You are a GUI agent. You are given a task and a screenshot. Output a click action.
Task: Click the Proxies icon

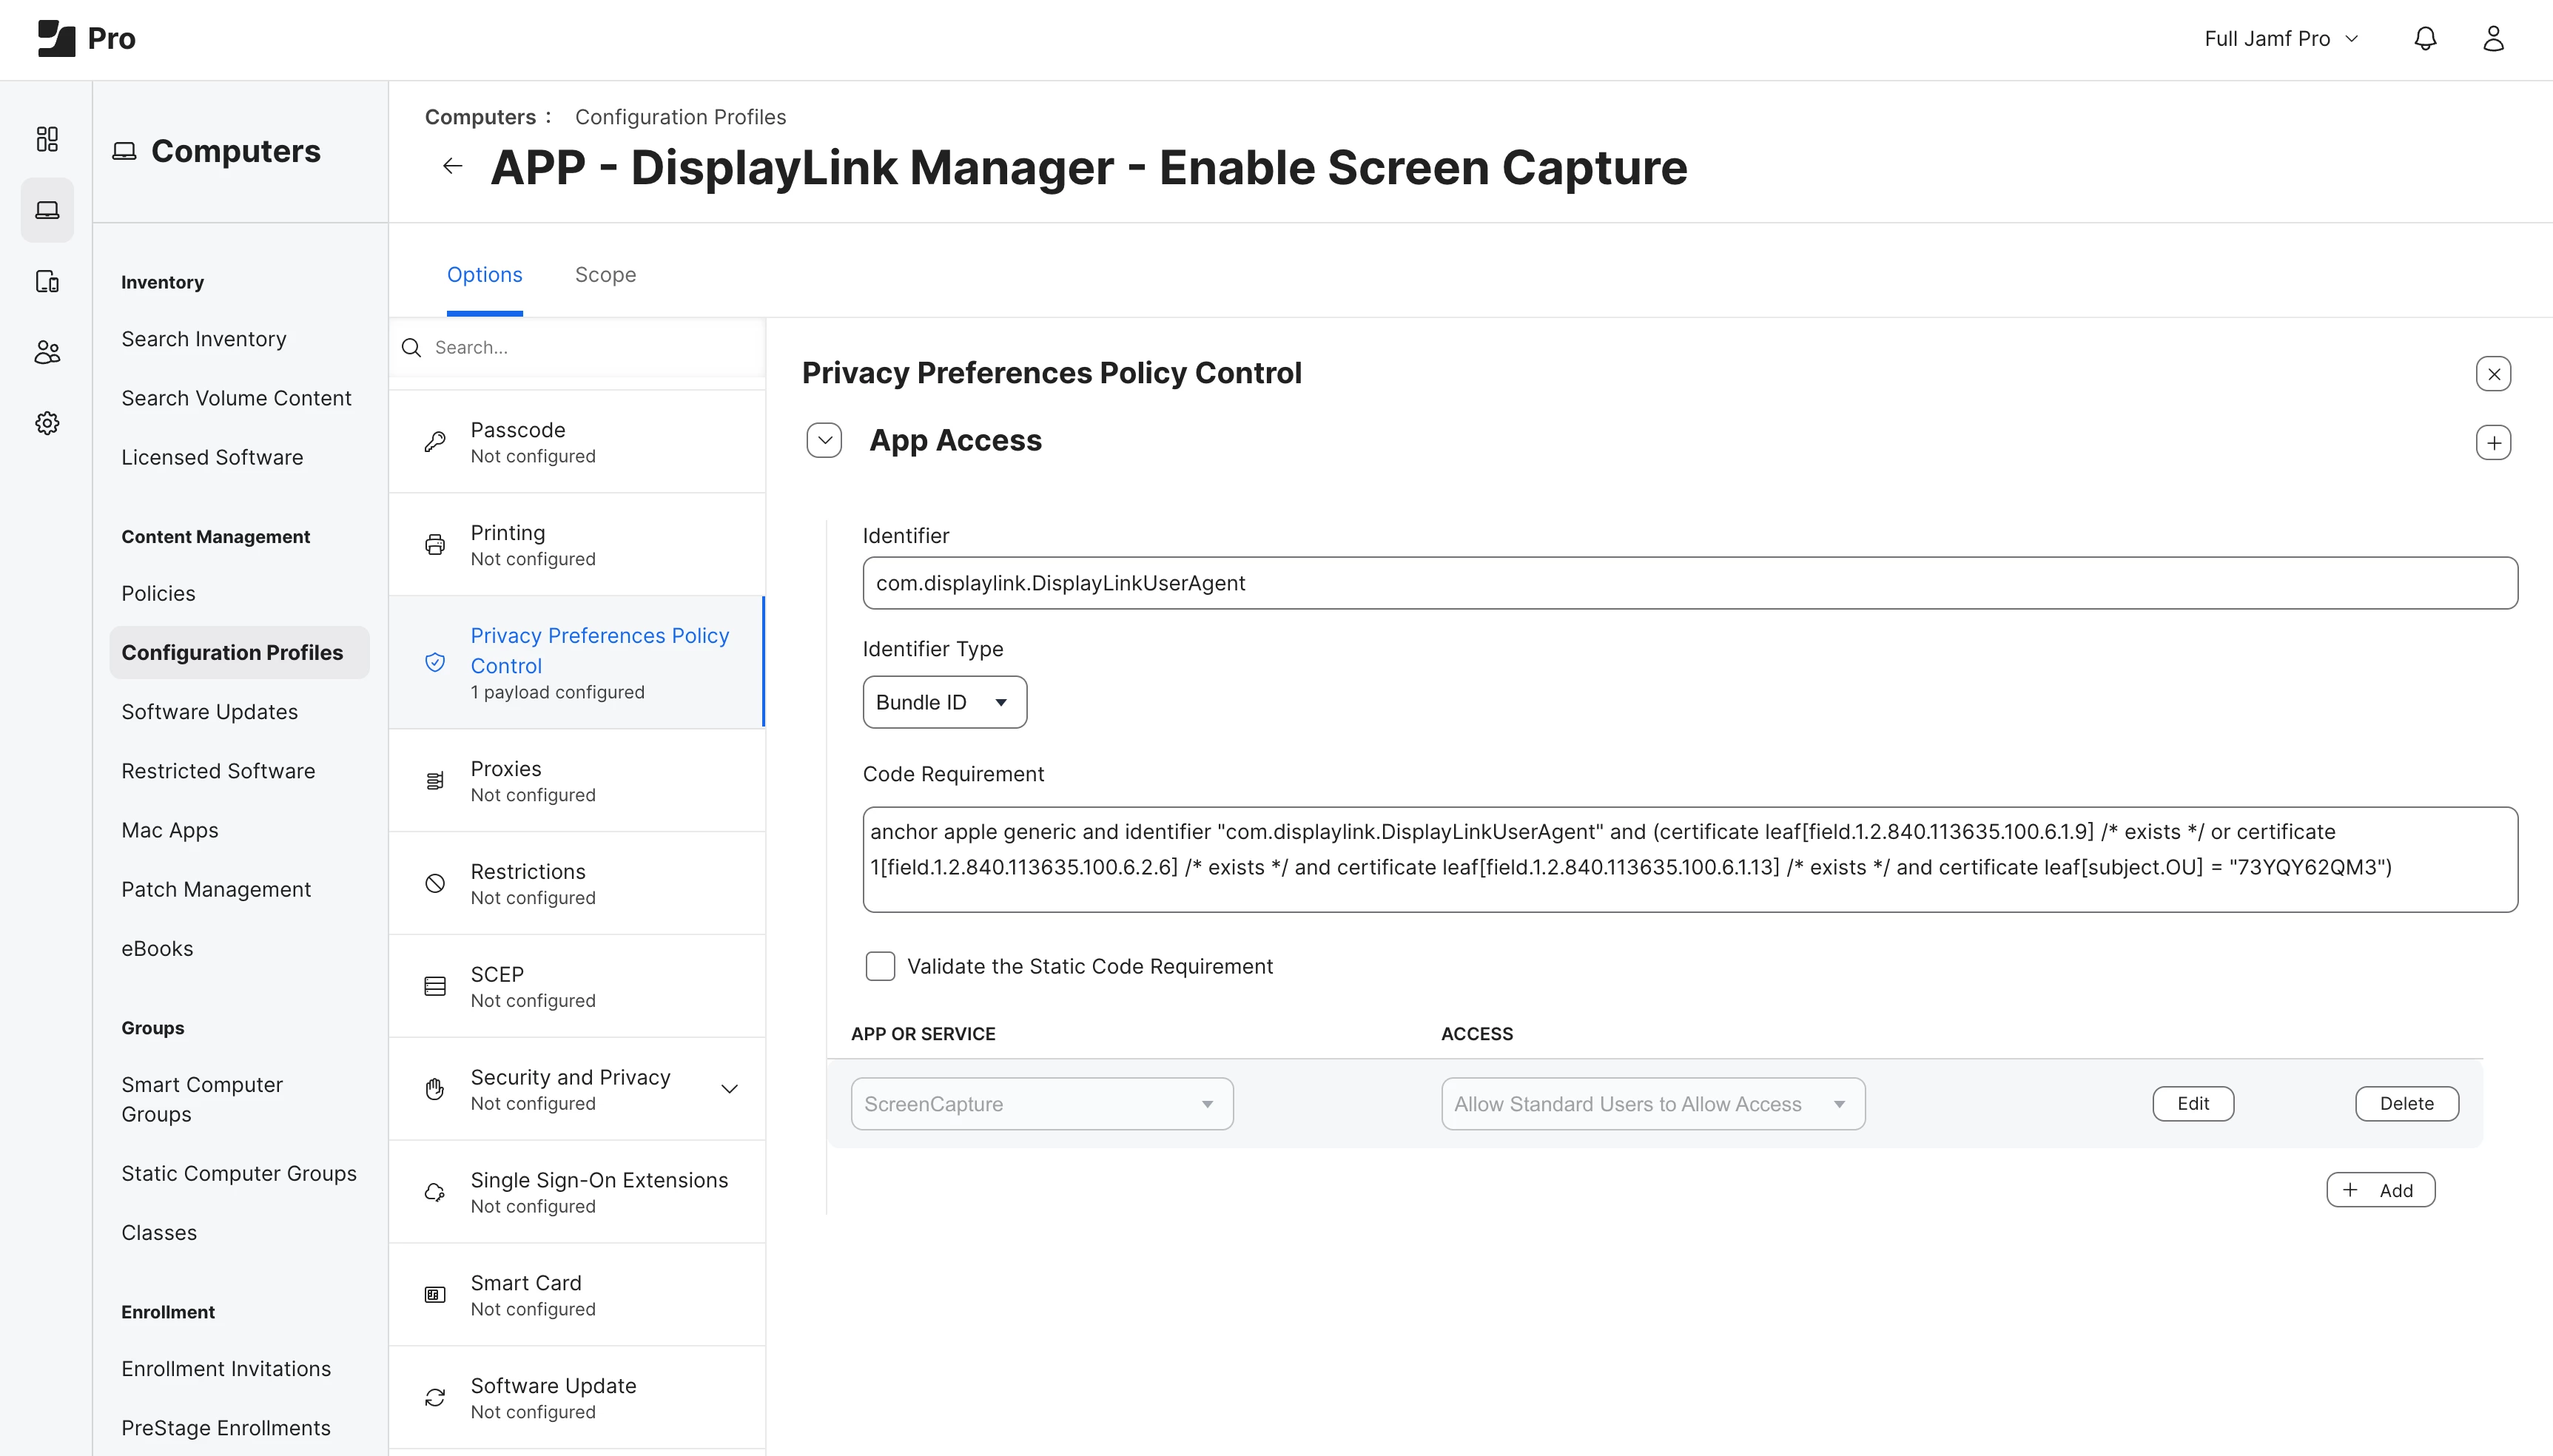435,780
